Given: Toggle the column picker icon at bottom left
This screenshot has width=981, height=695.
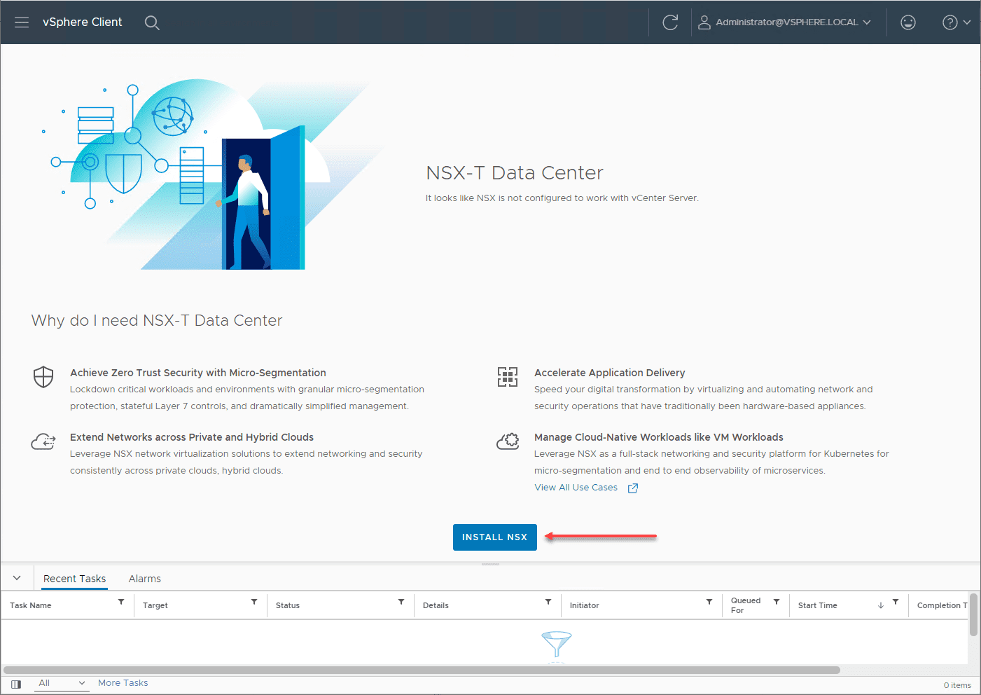Looking at the screenshot, I should tap(16, 684).
